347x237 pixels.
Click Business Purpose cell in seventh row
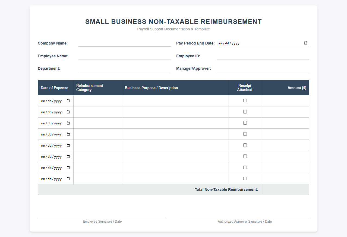tap(175, 168)
